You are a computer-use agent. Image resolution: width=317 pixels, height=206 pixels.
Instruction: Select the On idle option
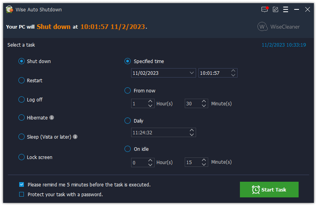(128, 149)
